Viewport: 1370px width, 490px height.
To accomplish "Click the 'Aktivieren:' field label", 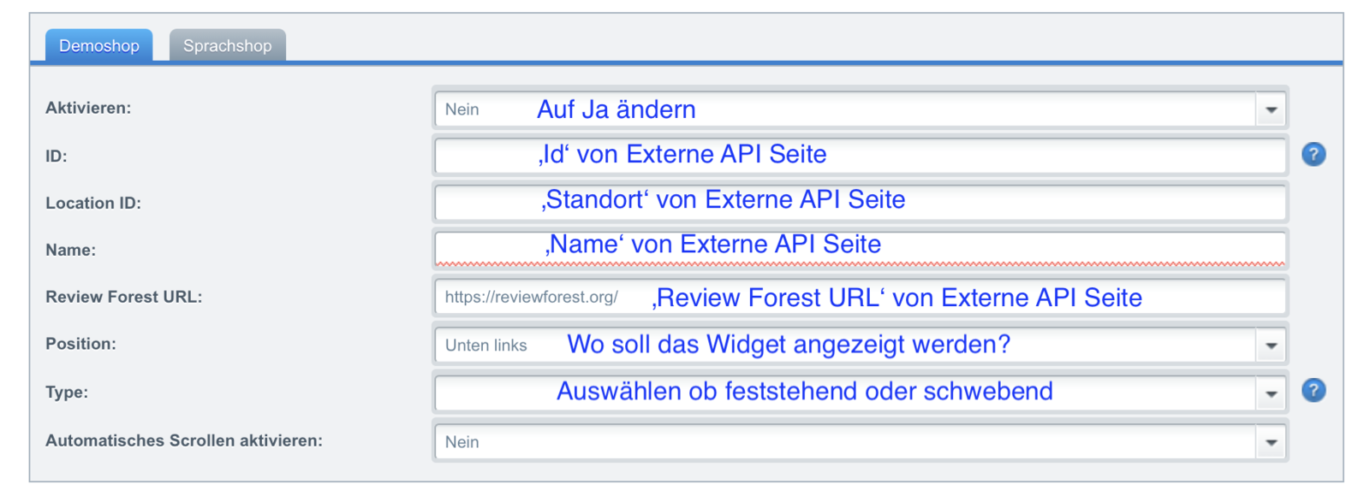I will pyautogui.click(x=88, y=108).
